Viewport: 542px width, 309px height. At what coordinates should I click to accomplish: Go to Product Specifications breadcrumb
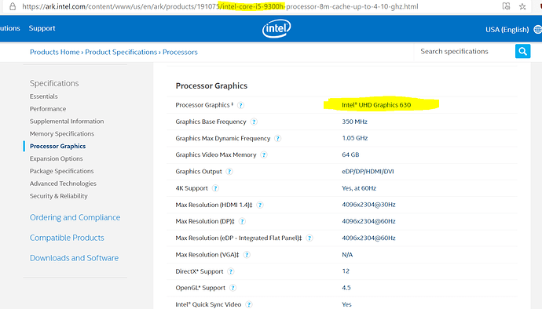pyautogui.click(x=121, y=52)
